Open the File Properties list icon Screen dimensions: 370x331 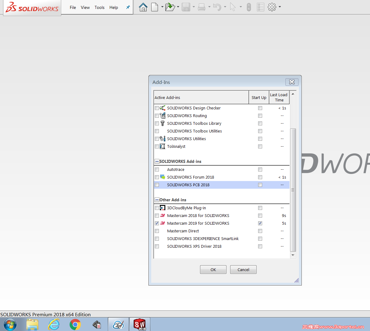point(261,7)
